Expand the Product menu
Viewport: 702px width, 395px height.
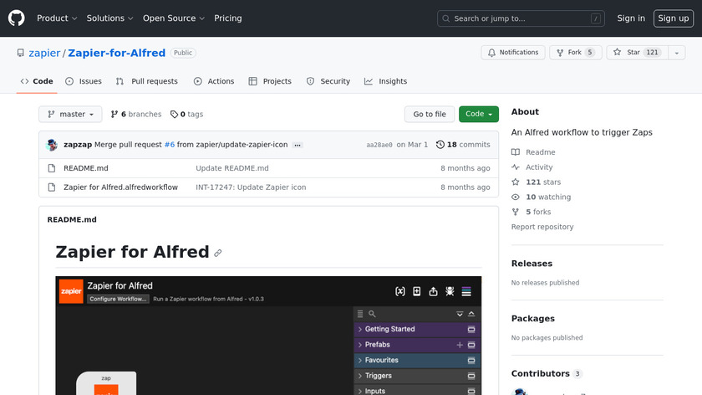coord(57,18)
